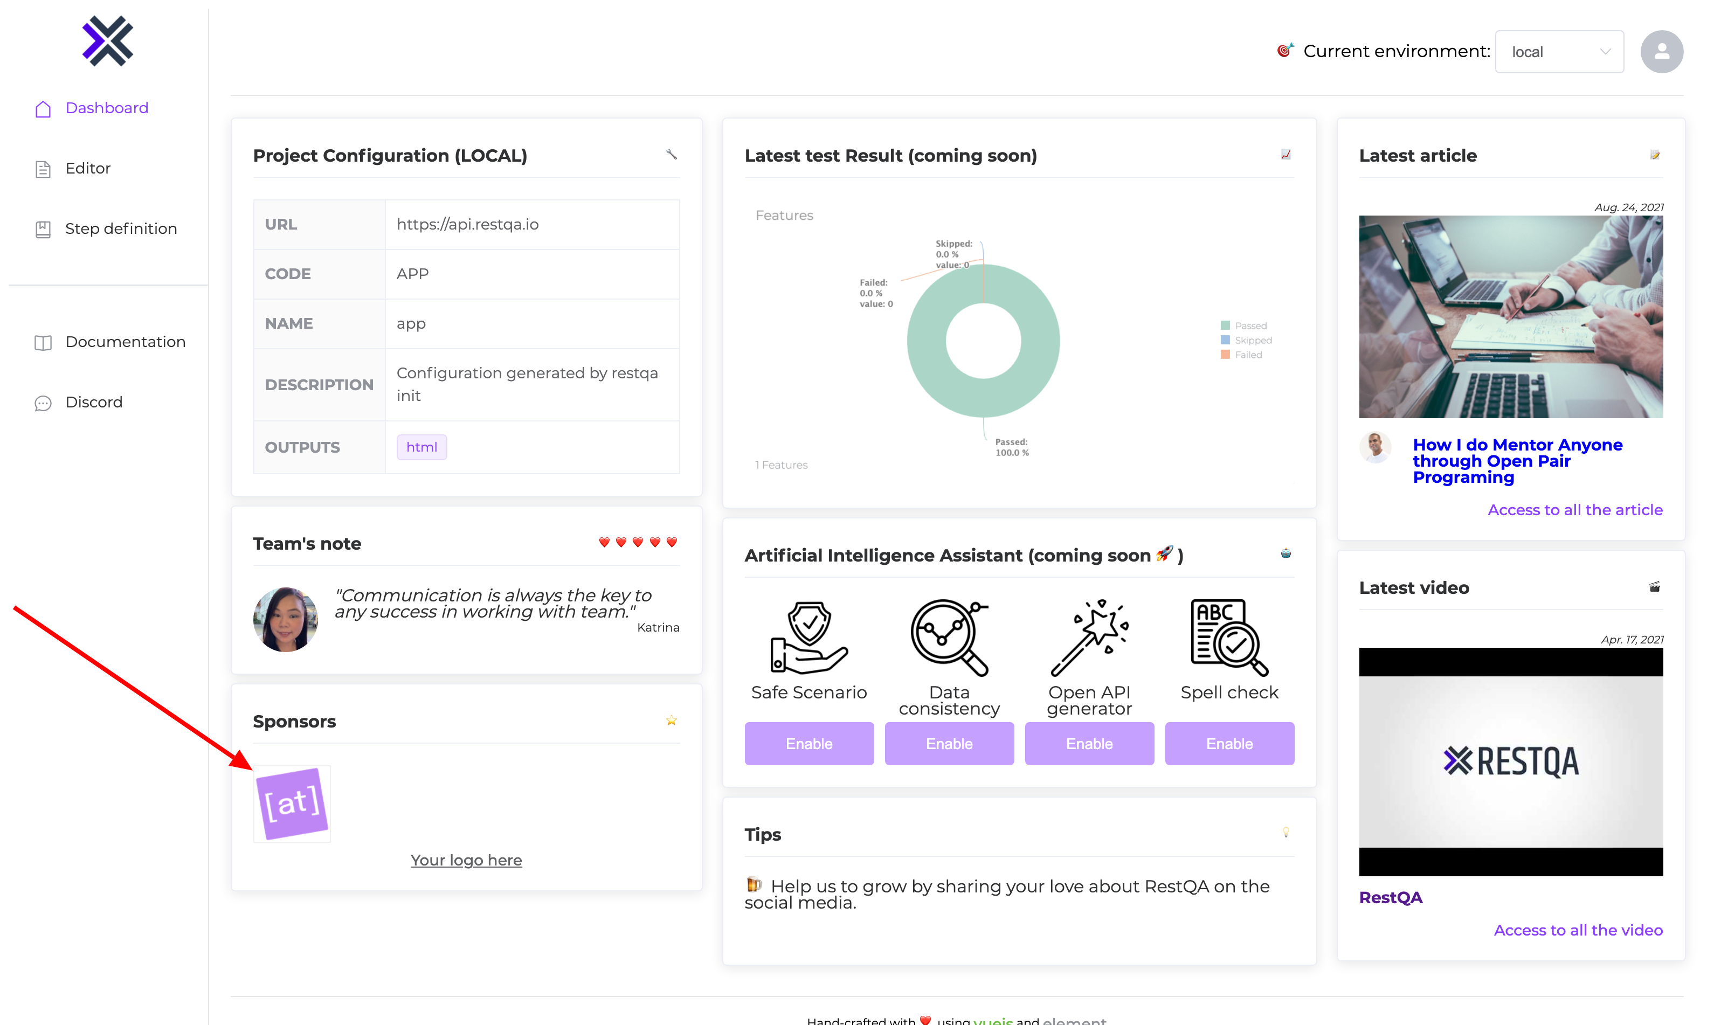The image size is (1714, 1025).
Task: Click the Safe Scenario shield icon
Action: click(808, 638)
